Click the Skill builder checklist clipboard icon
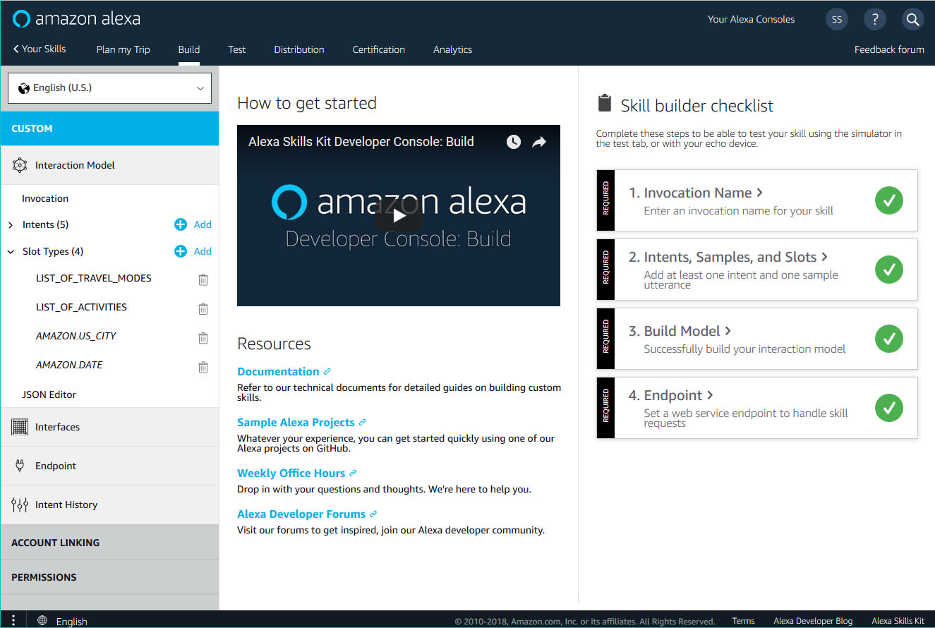Viewport: 935px width, 628px height. [604, 103]
